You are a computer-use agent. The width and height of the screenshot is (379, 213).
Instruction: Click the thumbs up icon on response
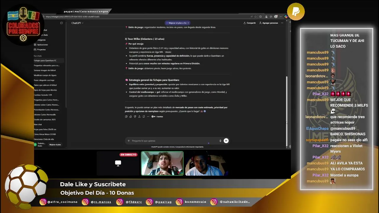coord(131,117)
